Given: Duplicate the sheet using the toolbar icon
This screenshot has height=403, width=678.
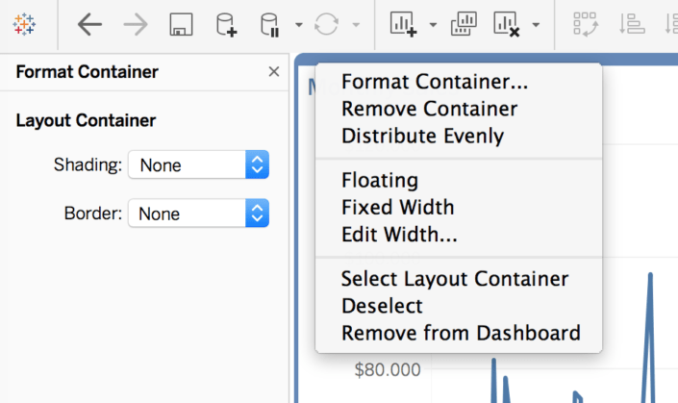Looking at the screenshot, I should pyautogui.click(x=464, y=25).
